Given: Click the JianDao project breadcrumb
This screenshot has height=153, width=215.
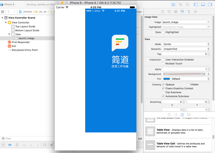Looking at the screenshot, I should [x=26, y=12].
